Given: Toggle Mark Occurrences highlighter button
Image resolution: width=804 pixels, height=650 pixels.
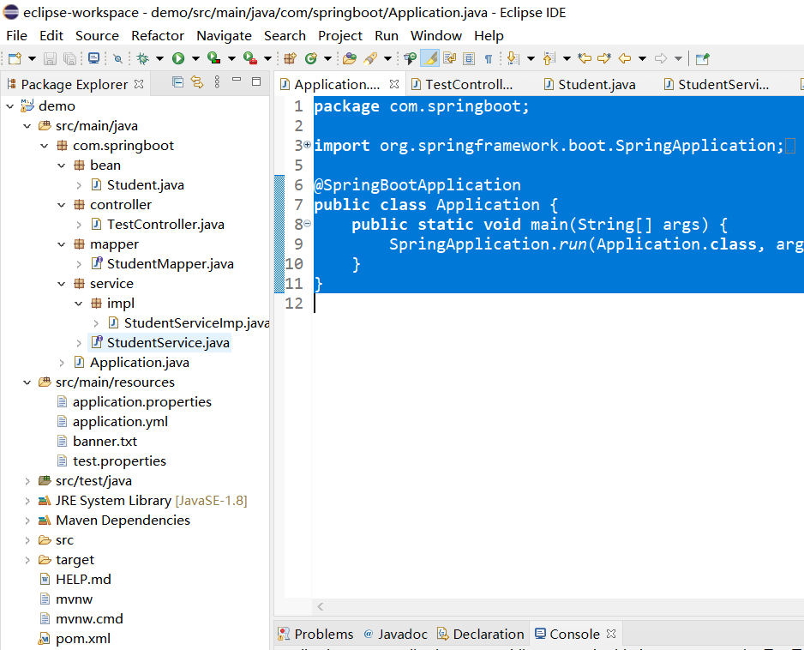Looking at the screenshot, I should tap(429, 58).
